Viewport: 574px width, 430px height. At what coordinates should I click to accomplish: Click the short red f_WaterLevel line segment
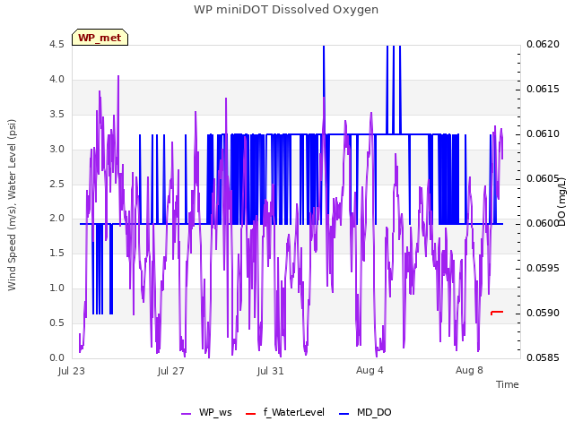click(497, 313)
